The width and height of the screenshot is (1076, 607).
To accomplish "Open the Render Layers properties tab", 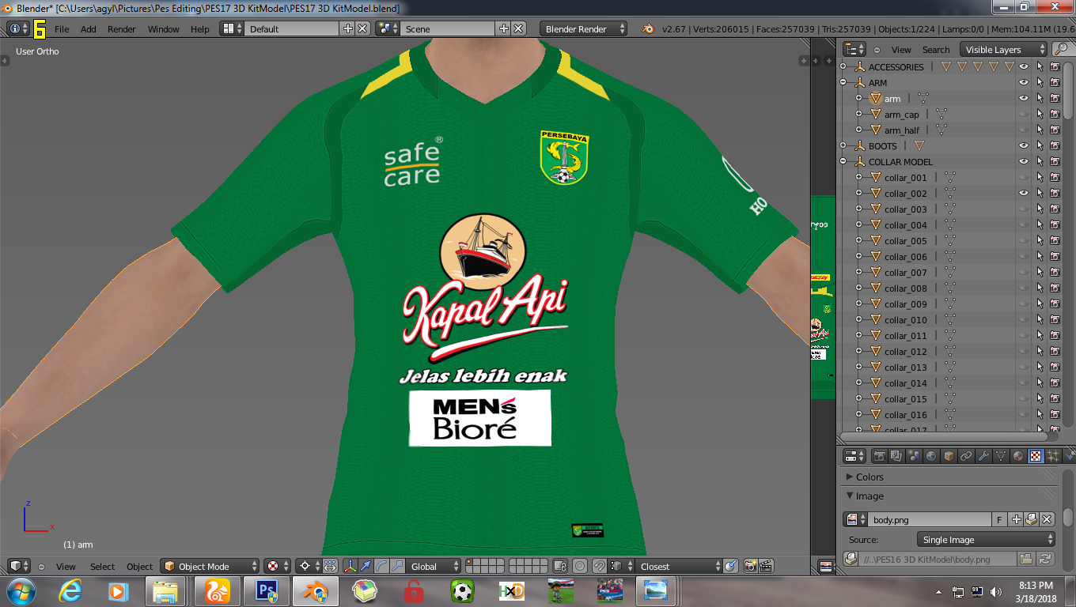I will (x=896, y=456).
